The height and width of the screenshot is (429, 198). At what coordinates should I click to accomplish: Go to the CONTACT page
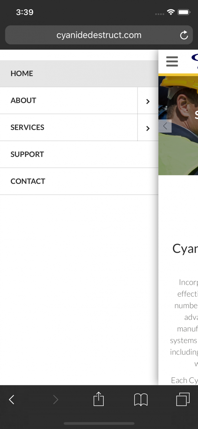[79, 181]
